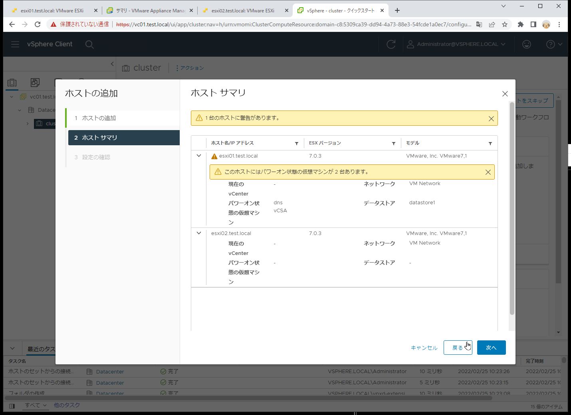
Task: Click the share page icon
Action: (492, 24)
